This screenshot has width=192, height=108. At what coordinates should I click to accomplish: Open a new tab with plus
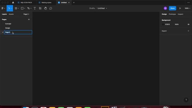(74, 3)
